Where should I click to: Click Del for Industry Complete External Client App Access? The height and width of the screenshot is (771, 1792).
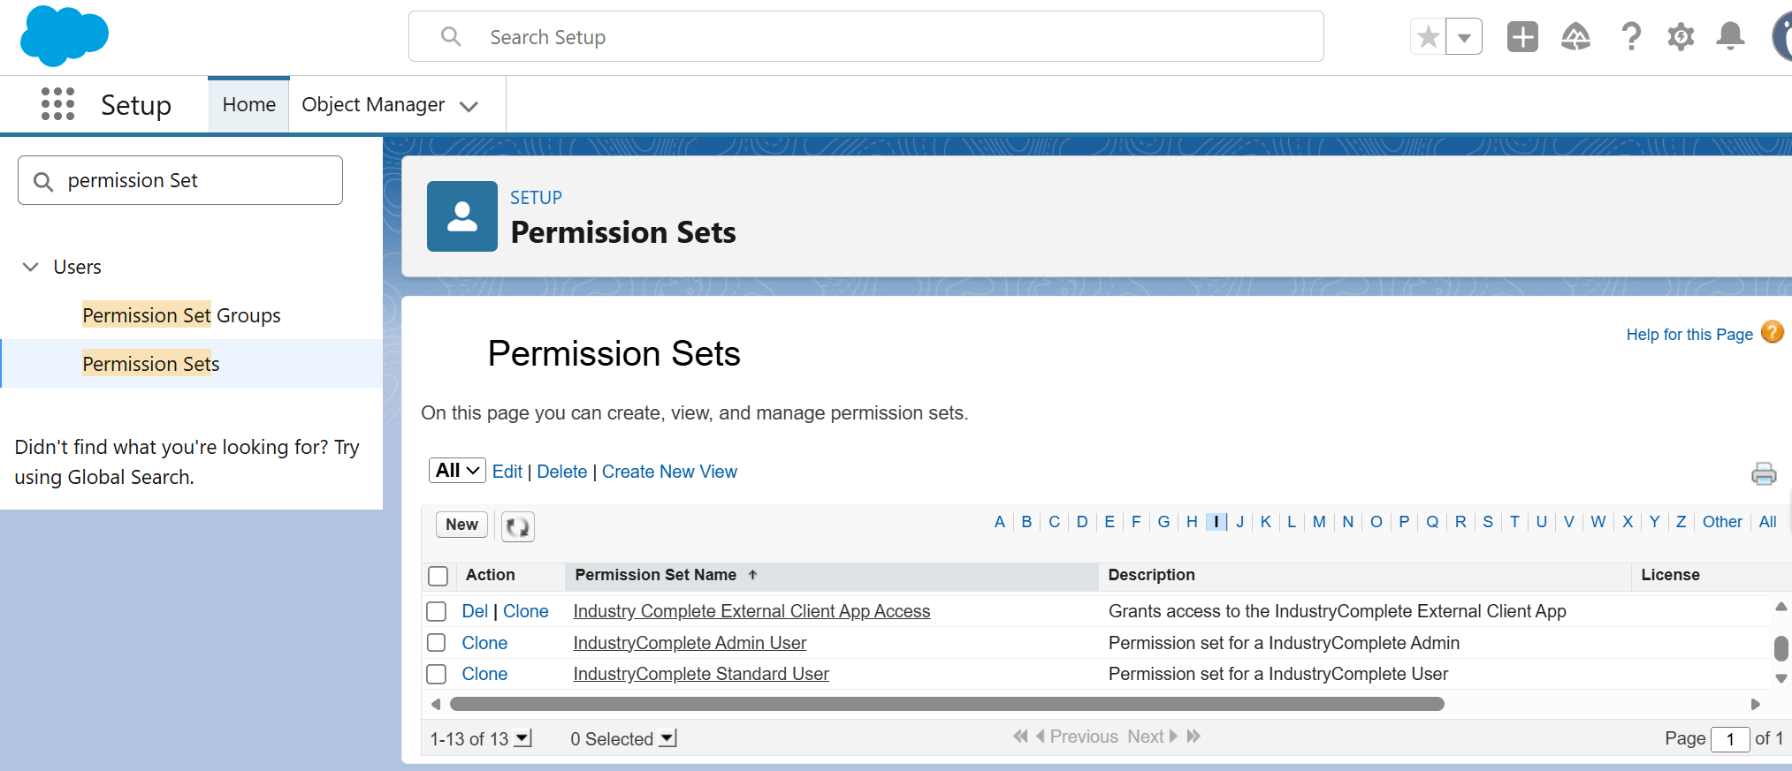475,611
